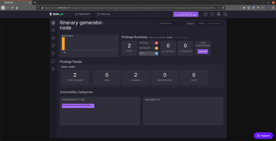276x141 pixels.
Task: Open the REGRESSIONS trend card
Action: click(x=165, y=78)
